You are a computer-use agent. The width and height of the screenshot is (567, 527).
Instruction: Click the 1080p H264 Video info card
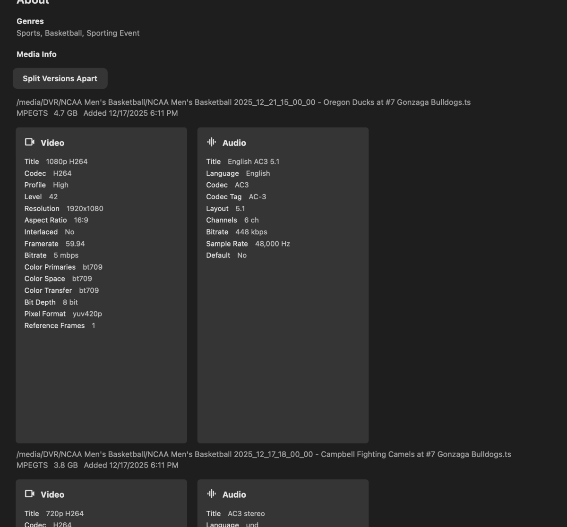pos(101,283)
